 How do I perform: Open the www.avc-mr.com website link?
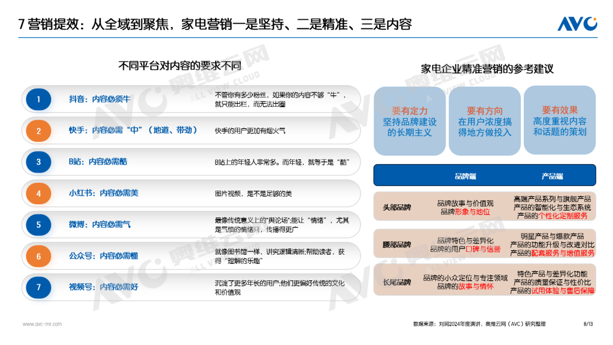[42, 324]
